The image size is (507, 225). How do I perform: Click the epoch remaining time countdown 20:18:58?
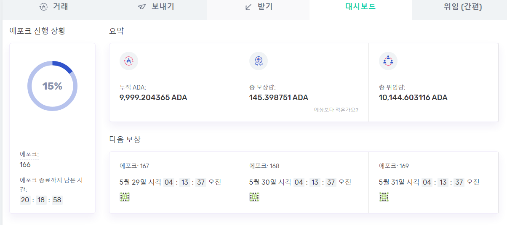pyautogui.click(x=41, y=200)
